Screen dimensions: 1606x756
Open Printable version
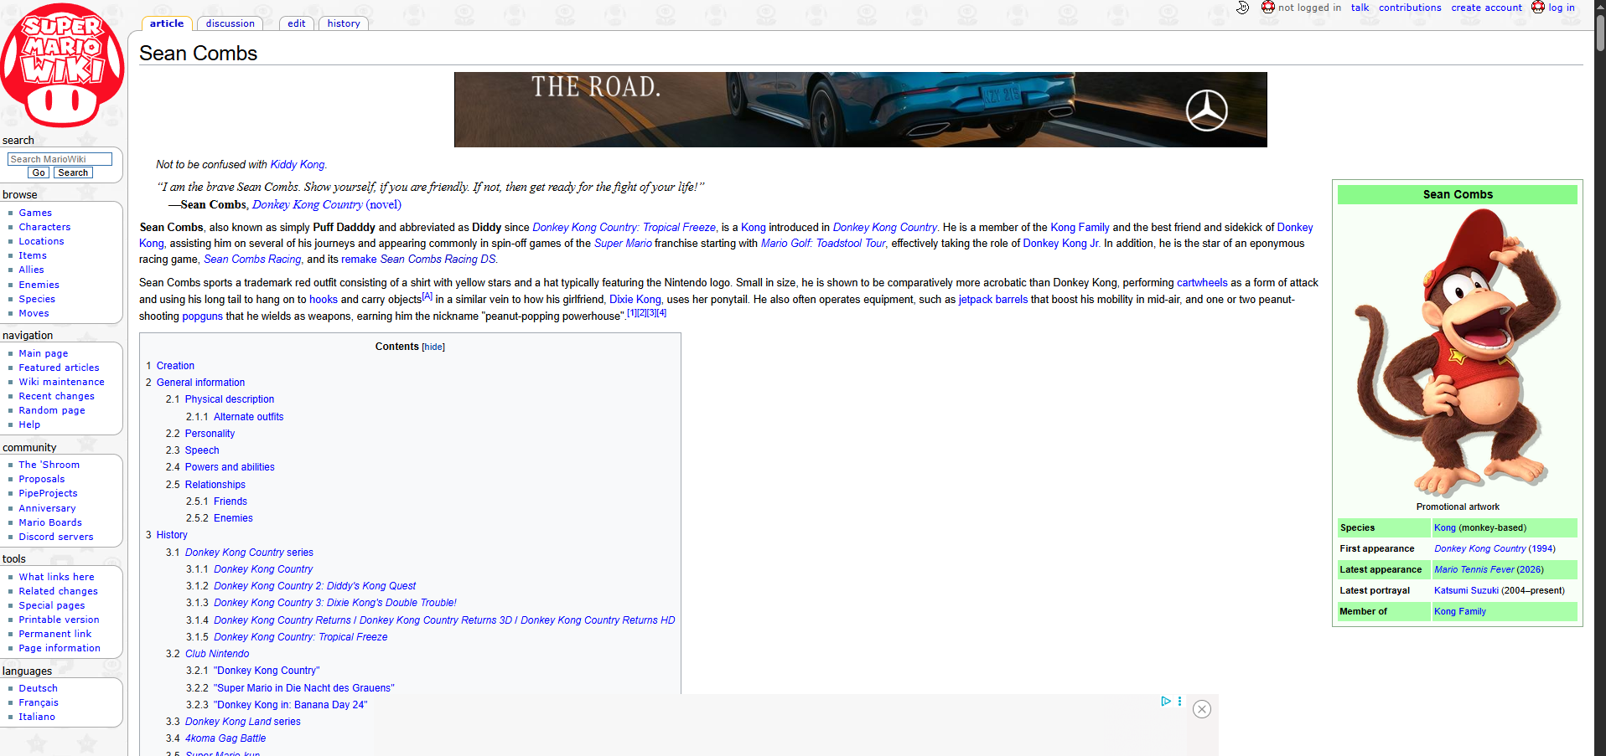coord(59,620)
